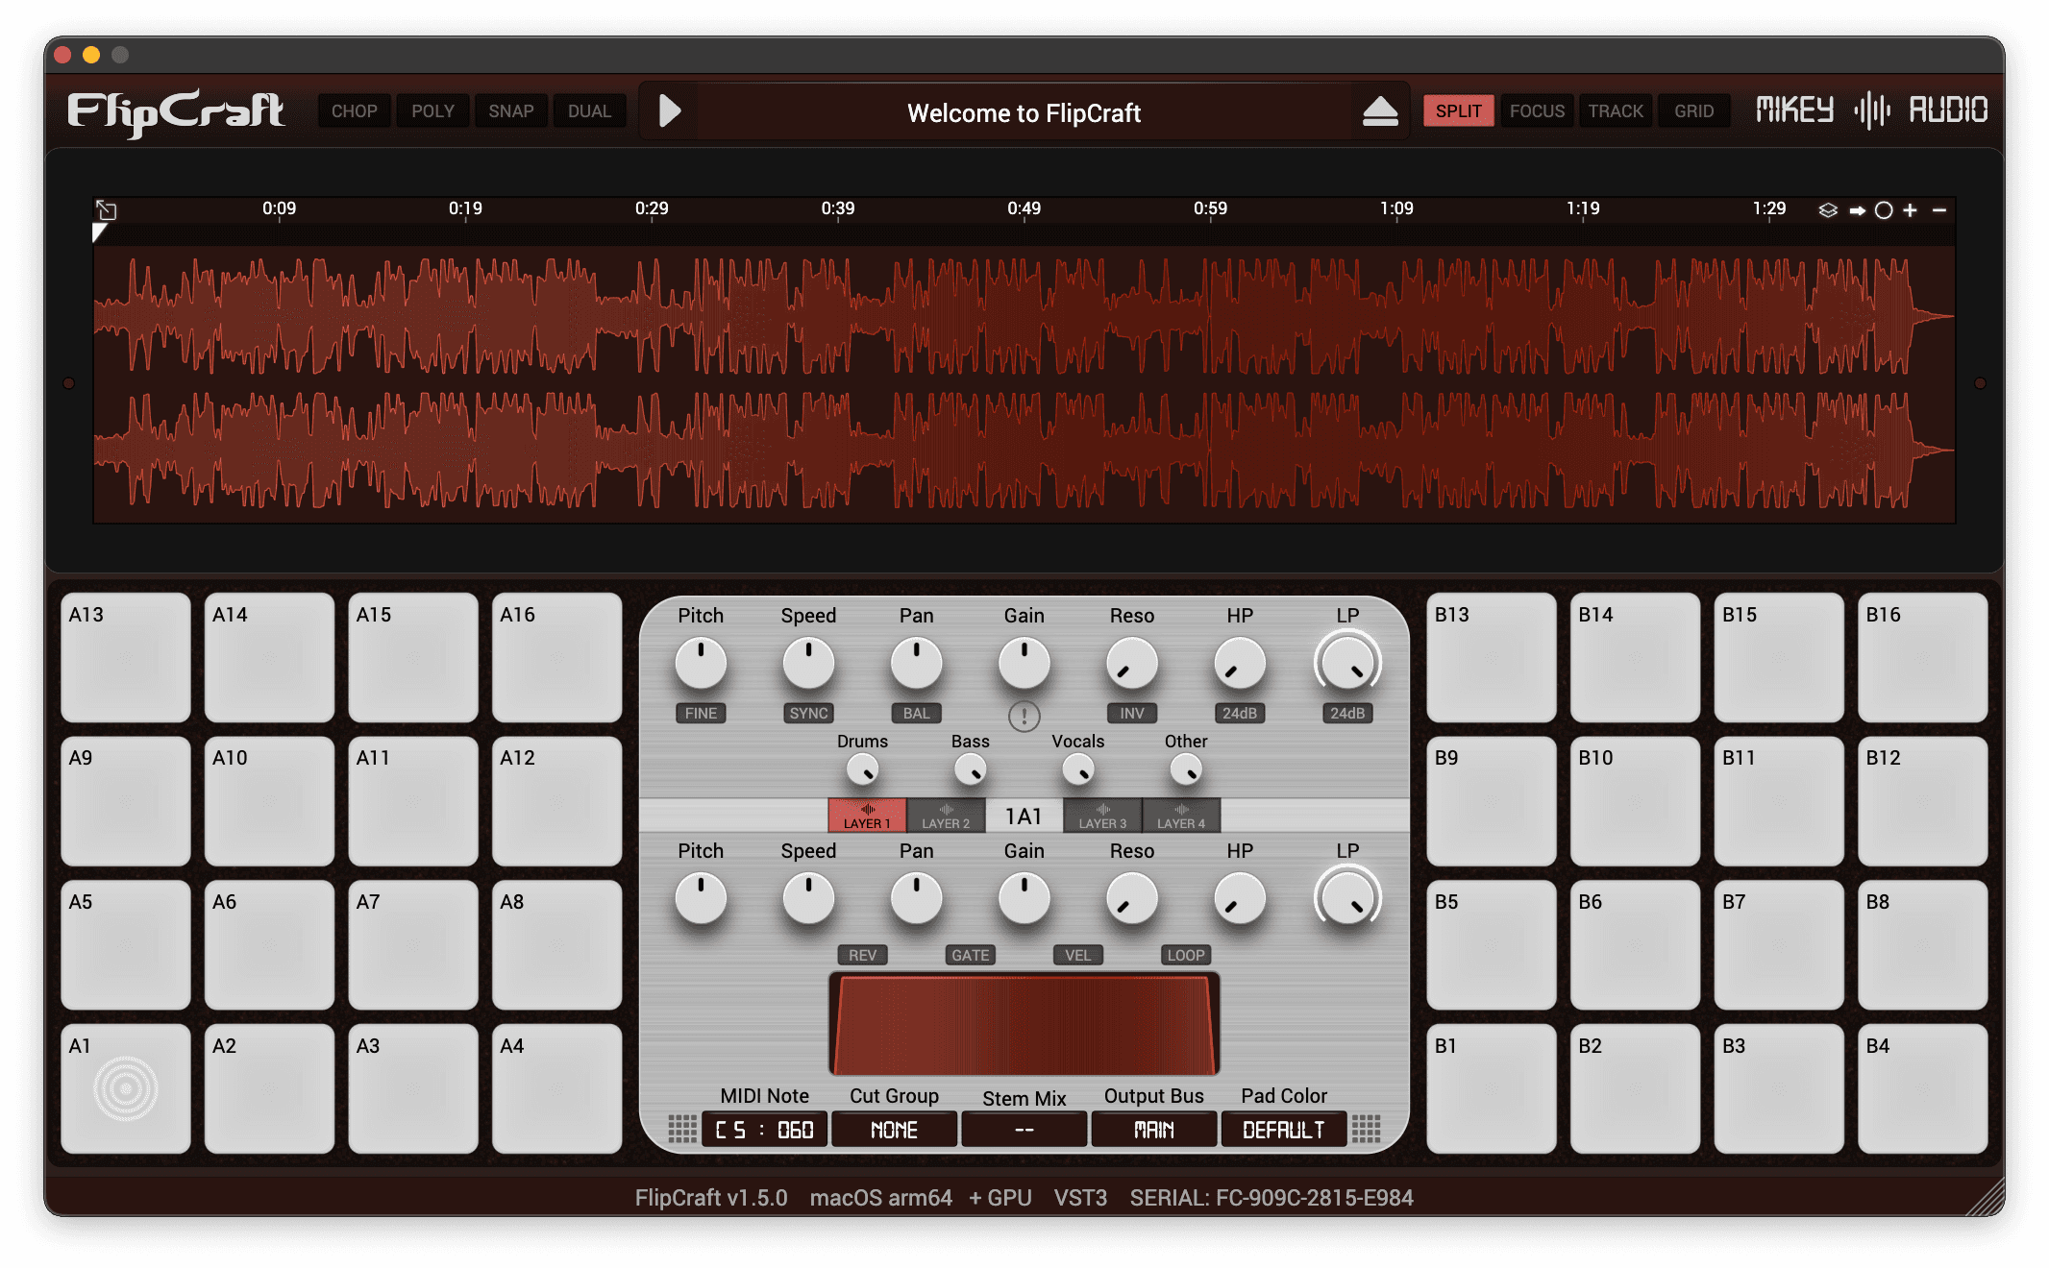Click the right arrow icon in the waveform toolbar
Screen dimensions: 2049x1268
point(1857,209)
